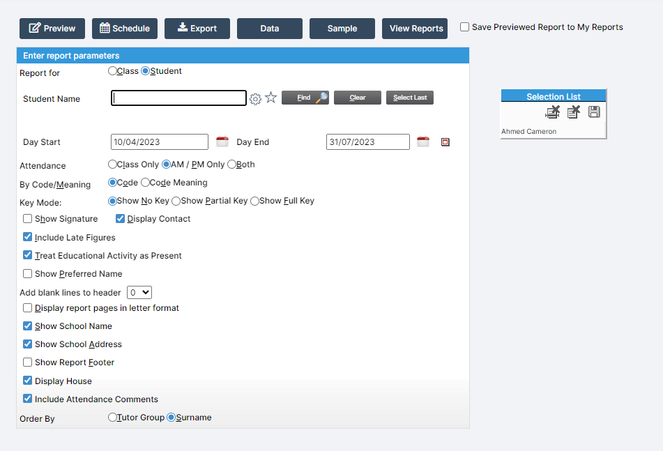This screenshot has width=663, height=451.
Task: Click the first remove icon in Selection List
Action: pos(552,112)
